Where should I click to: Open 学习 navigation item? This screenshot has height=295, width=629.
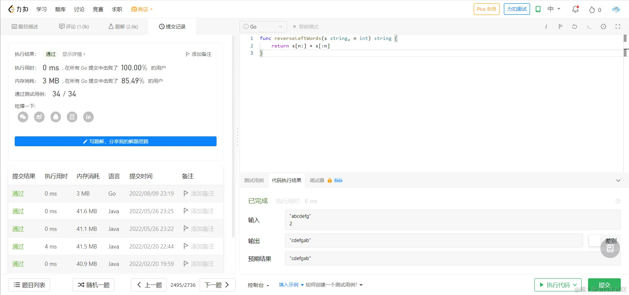click(x=41, y=9)
